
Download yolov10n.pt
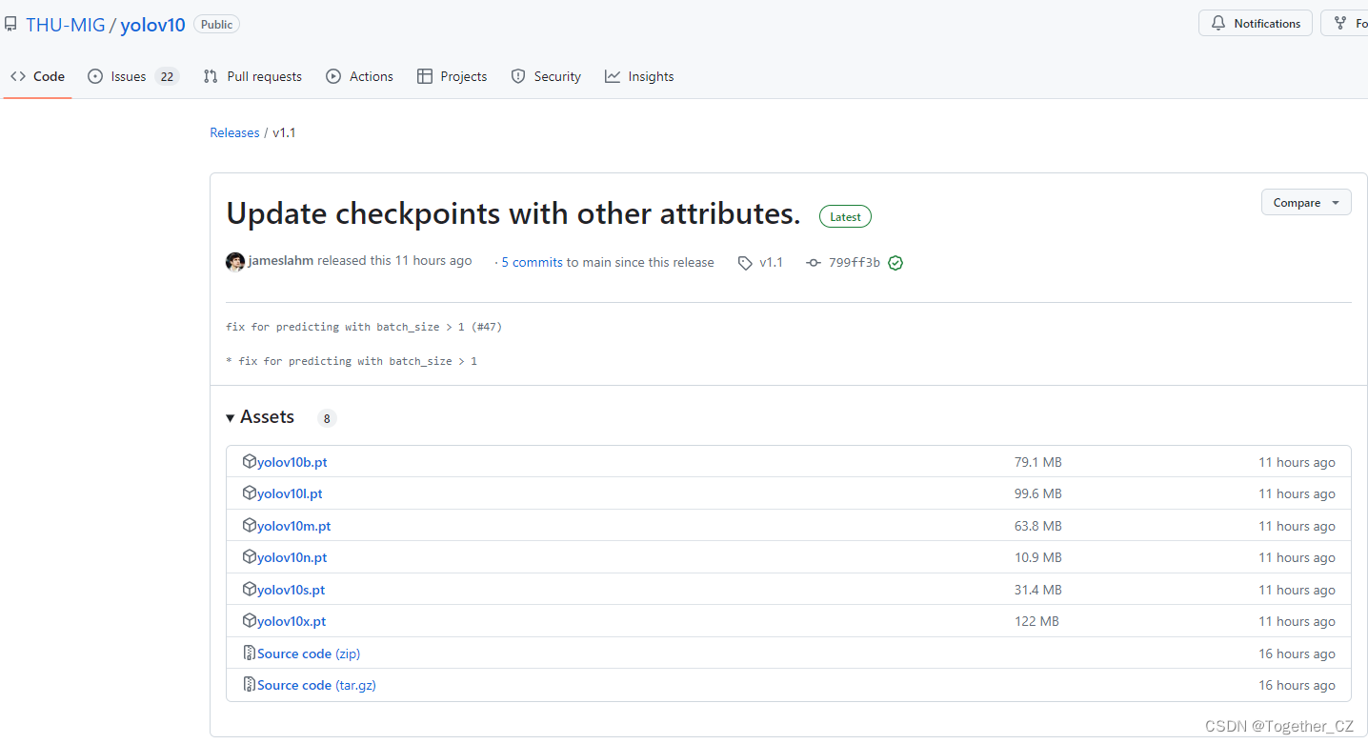point(292,557)
